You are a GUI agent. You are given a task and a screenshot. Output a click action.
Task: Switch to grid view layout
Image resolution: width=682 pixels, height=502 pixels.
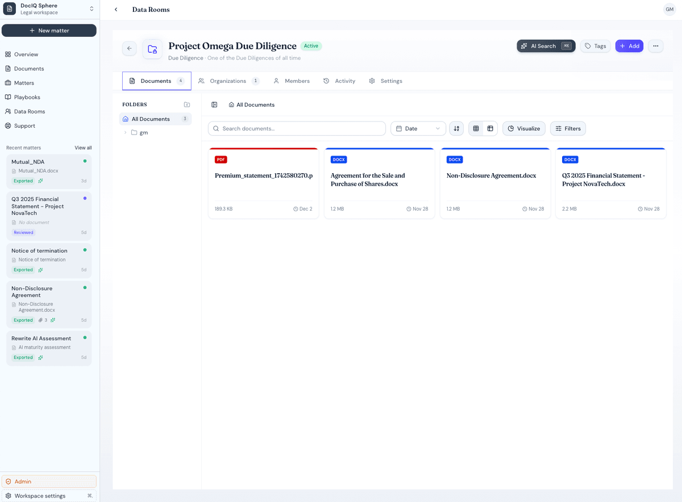[476, 128]
